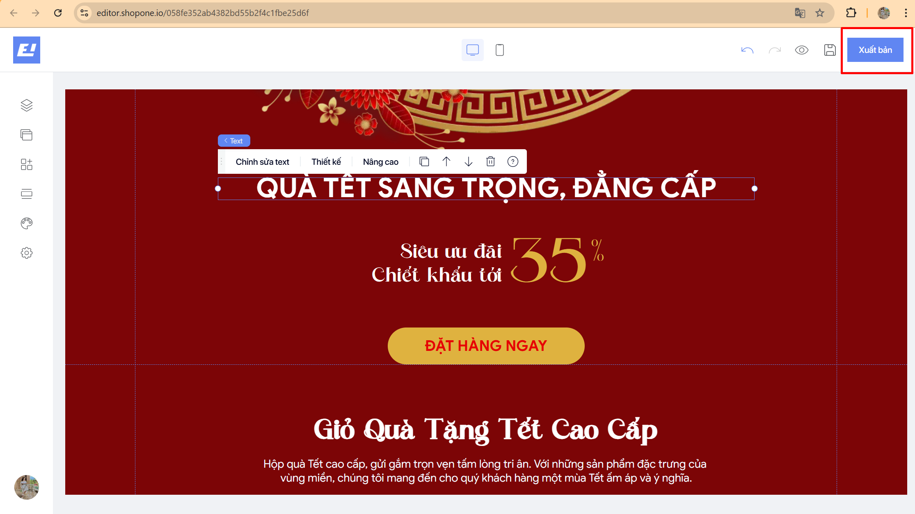Open the Nâng cao tab

pyautogui.click(x=381, y=161)
